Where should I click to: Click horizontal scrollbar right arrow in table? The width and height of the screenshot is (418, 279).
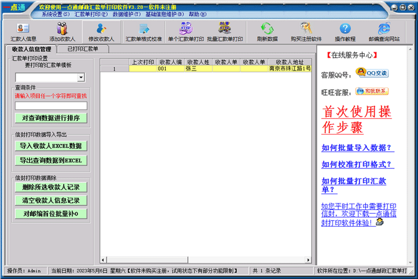tap(308, 260)
